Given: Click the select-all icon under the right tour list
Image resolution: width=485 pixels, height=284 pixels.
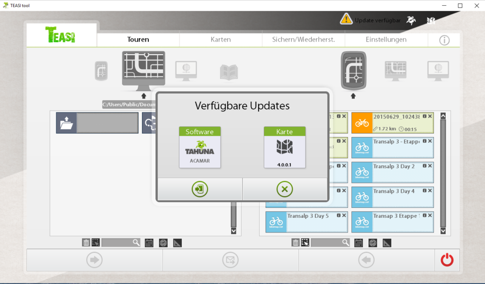Looking at the screenshot, I should [x=305, y=242].
